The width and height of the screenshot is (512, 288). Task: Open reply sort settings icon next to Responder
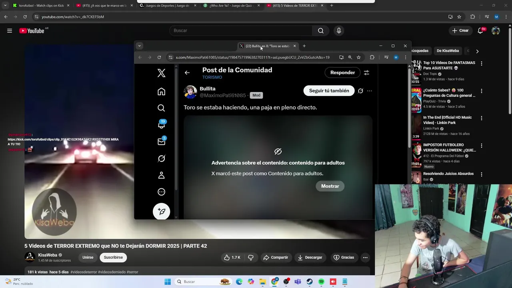tap(366, 72)
